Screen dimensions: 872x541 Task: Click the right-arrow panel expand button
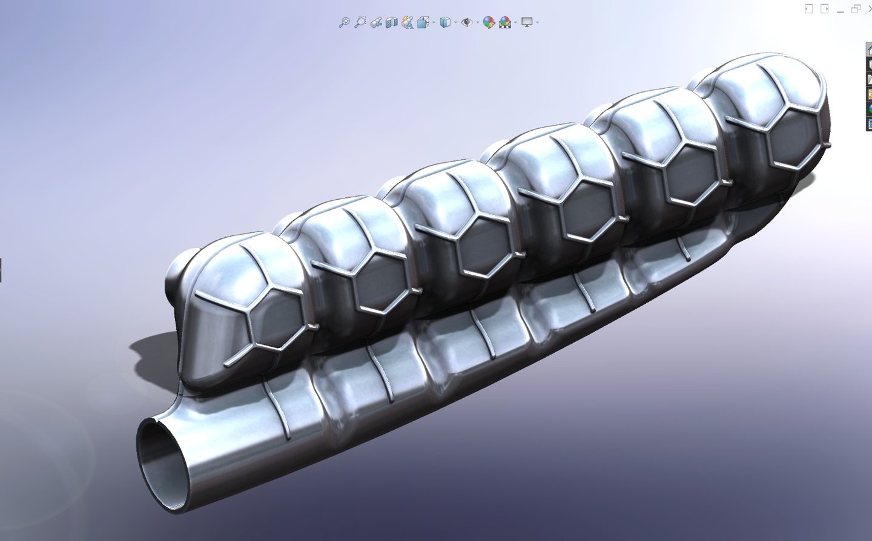pyautogui.click(x=824, y=8)
